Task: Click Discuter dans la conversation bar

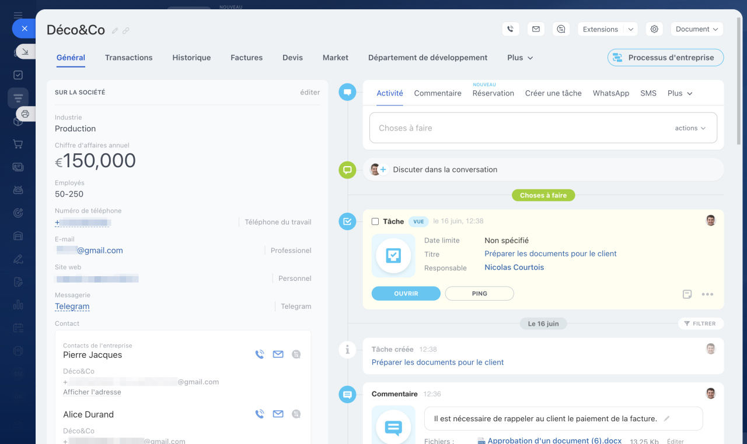Action: (543, 170)
